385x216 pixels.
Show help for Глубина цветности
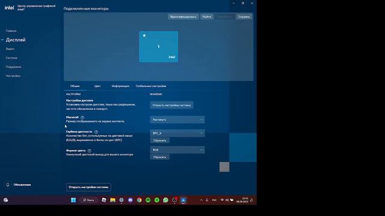tap(96, 132)
